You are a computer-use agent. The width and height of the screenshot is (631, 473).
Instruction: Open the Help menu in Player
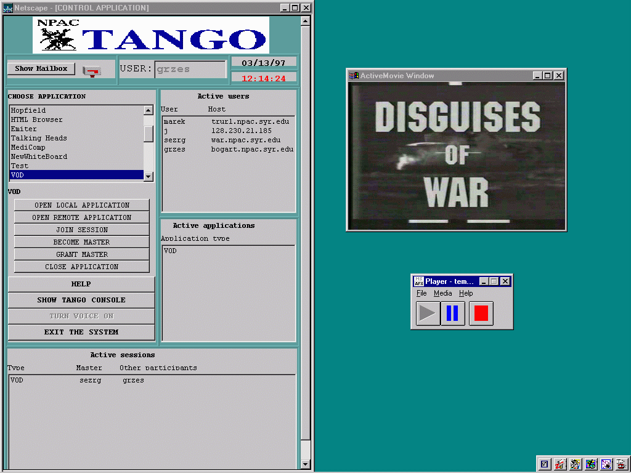[x=466, y=293]
